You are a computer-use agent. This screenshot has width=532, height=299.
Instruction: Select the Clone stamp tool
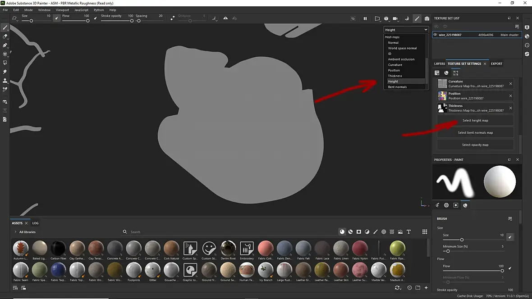tap(5, 80)
